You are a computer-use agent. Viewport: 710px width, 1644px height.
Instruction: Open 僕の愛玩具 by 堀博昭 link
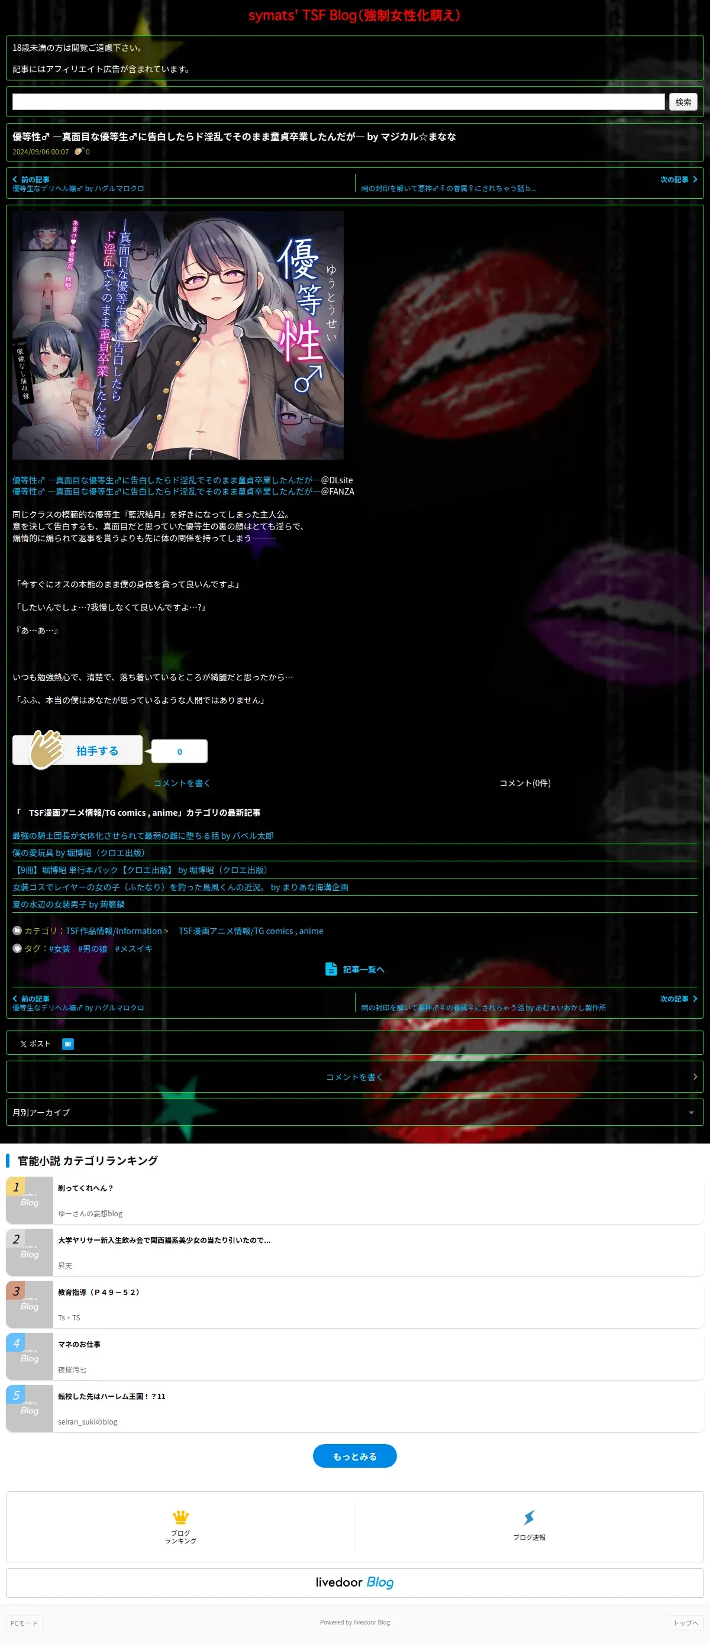click(x=80, y=852)
